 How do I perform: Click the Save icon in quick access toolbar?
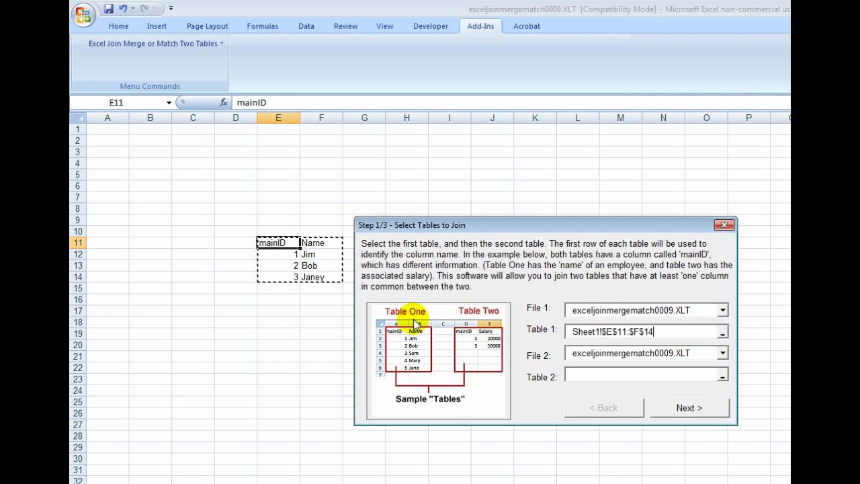pos(109,9)
